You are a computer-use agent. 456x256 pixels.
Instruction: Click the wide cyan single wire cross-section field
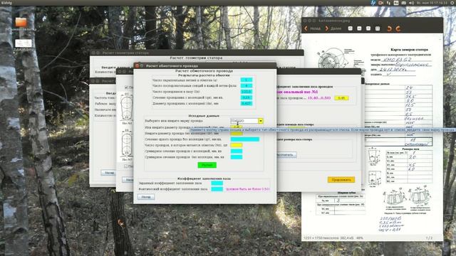(245, 139)
